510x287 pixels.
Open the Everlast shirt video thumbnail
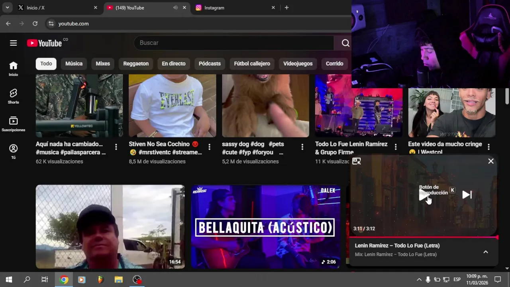tap(173, 106)
